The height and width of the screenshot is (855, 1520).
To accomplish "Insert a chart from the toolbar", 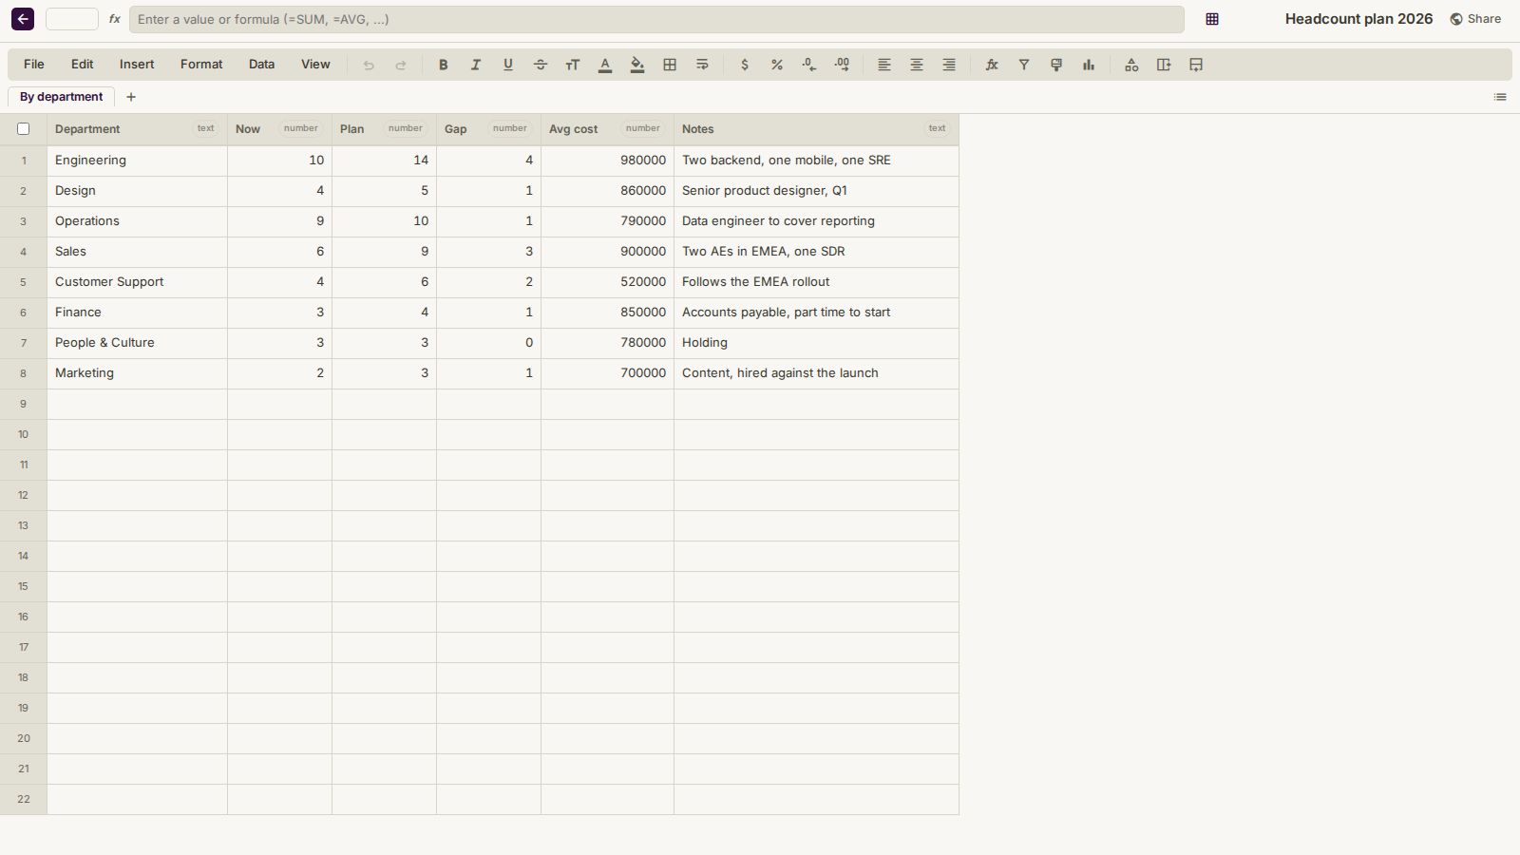I will pos(1088,65).
